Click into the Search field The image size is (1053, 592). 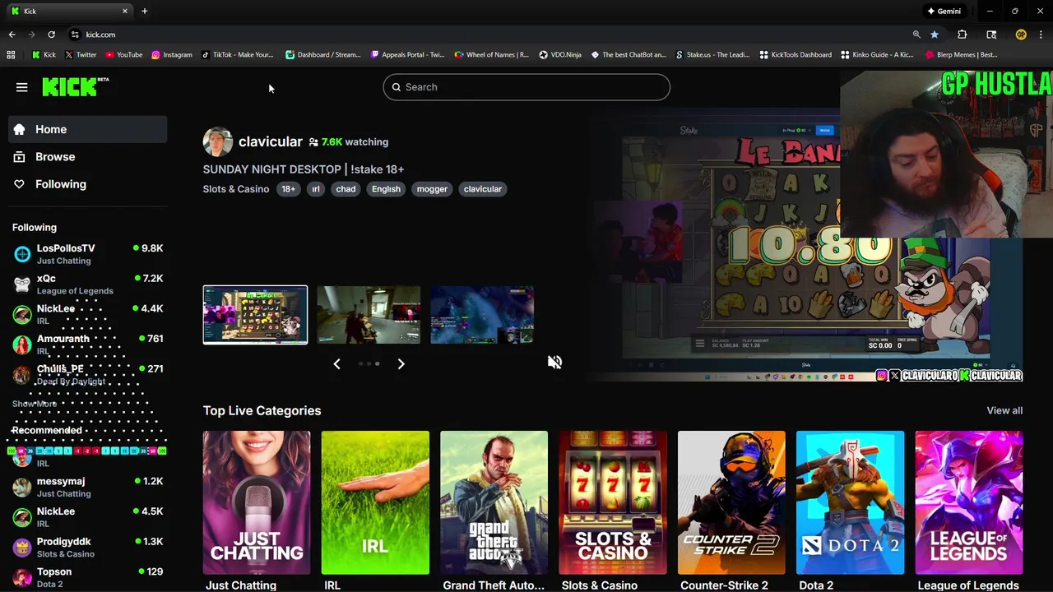(x=526, y=87)
